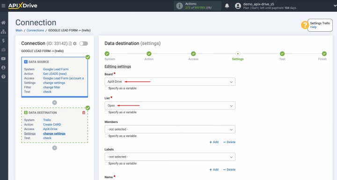Screen dimensions: 337x180
Task: Click check in Data Destination Test row
Action: (x=47, y=138)
